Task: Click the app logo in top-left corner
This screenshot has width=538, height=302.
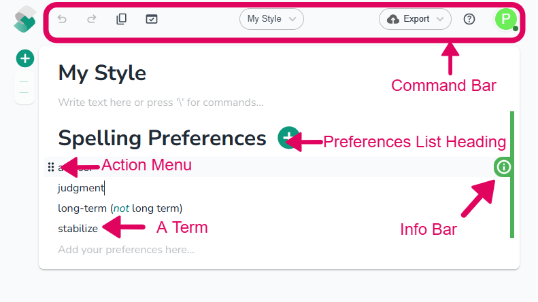Action: (x=24, y=20)
